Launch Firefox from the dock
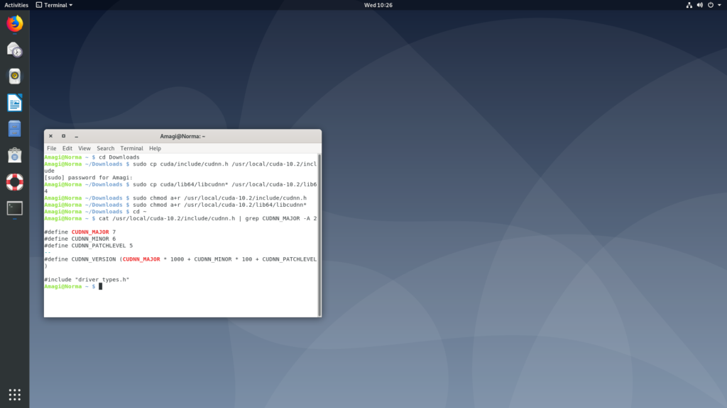This screenshot has height=408, width=727. click(15, 23)
